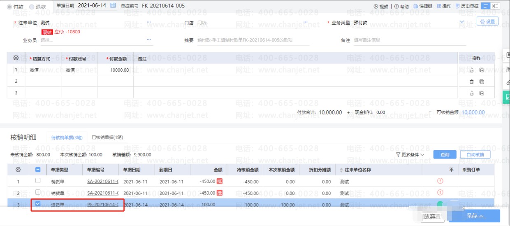Click 结算方式 cell 微信 in row 1

point(43,70)
